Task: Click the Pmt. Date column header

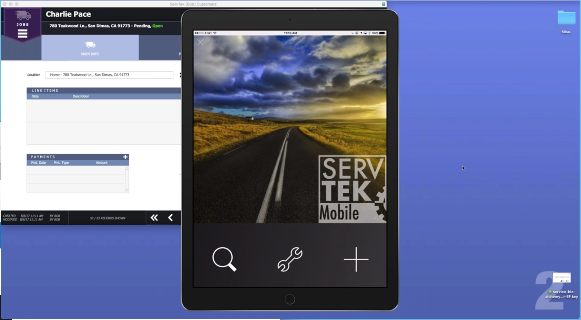Action: [x=38, y=163]
